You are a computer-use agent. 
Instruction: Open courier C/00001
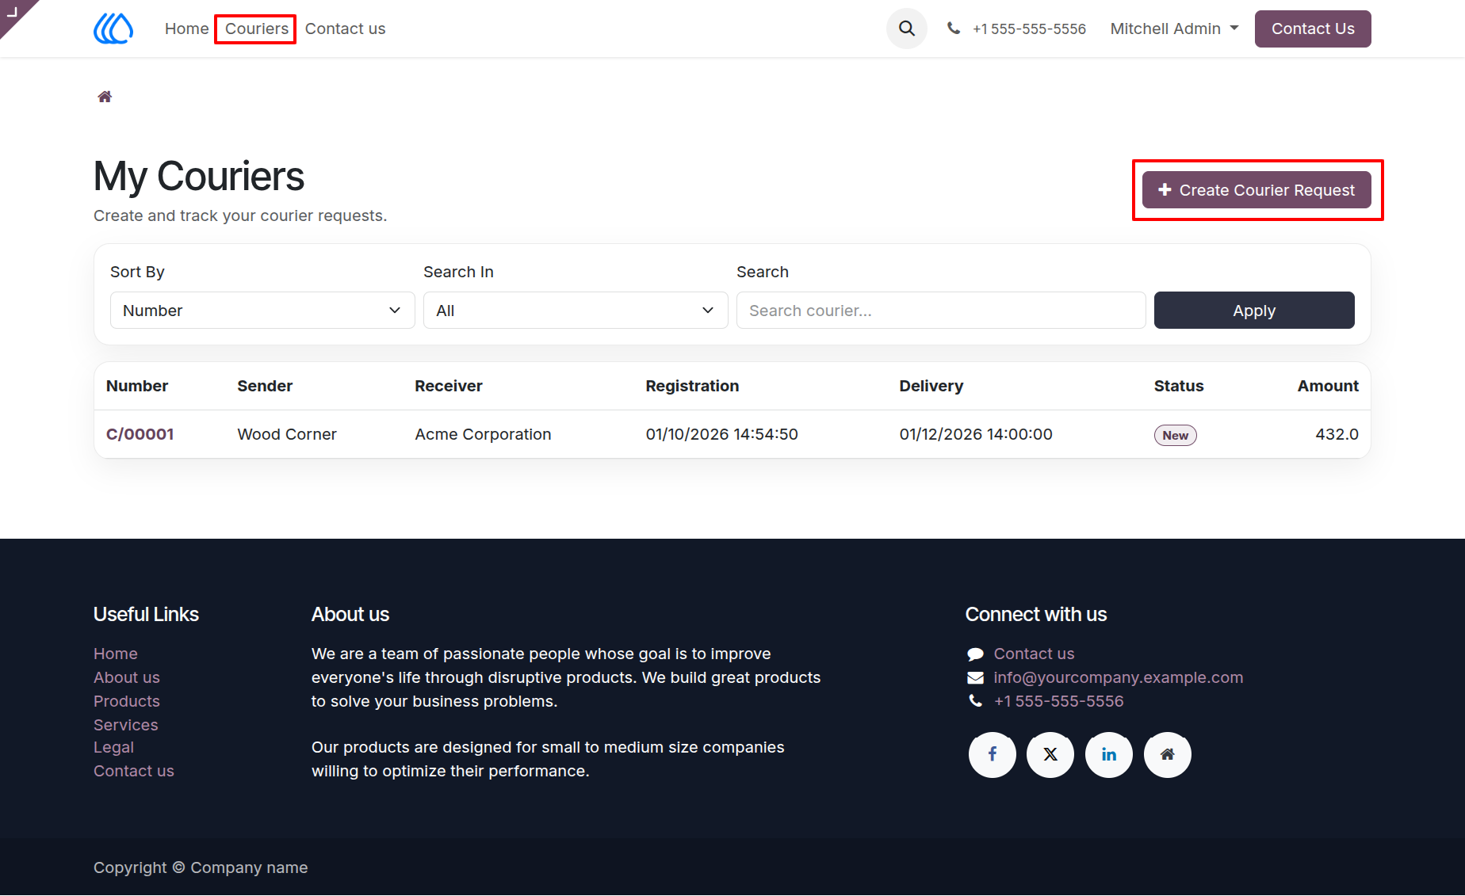[x=140, y=434]
